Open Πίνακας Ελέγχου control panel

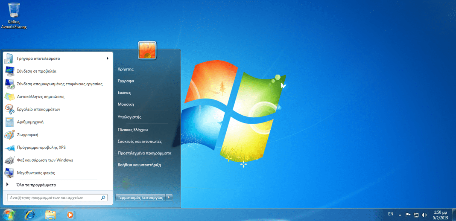(133, 130)
